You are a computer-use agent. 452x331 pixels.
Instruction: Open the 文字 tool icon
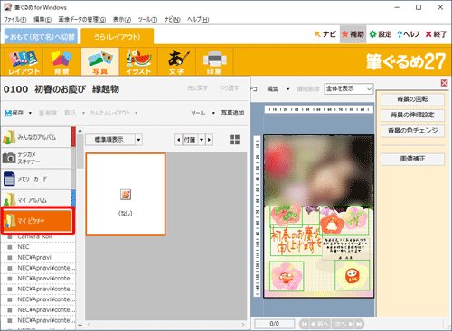click(176, 61)
